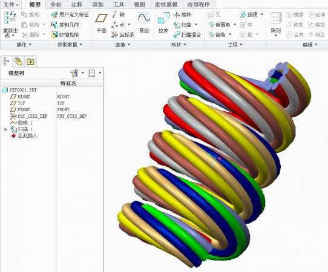
Task: Create a 坐标系 (Coordinate System)
Action: (123, 34)
